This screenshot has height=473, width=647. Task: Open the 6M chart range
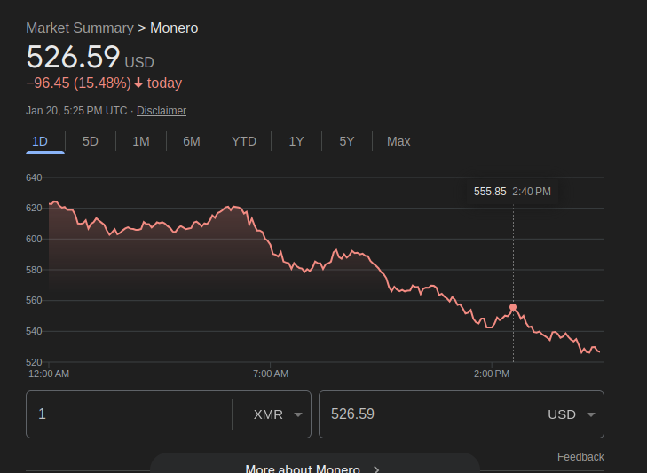coord(192,141)
